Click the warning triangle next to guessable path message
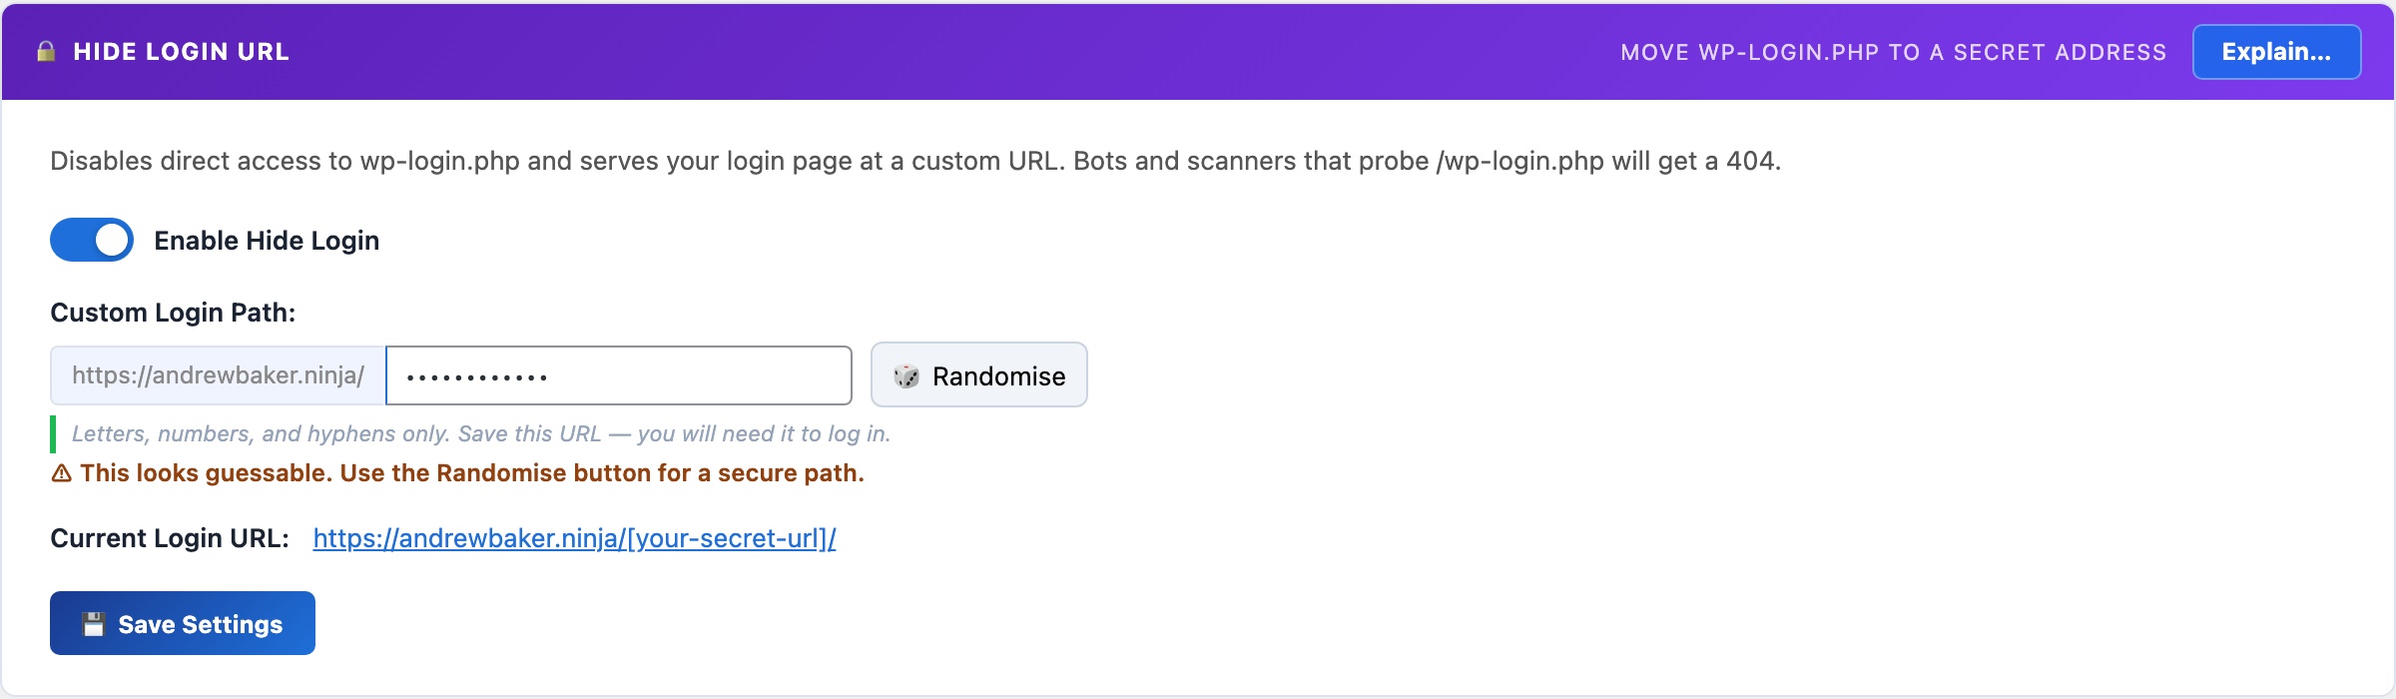 tap(61, 473)
